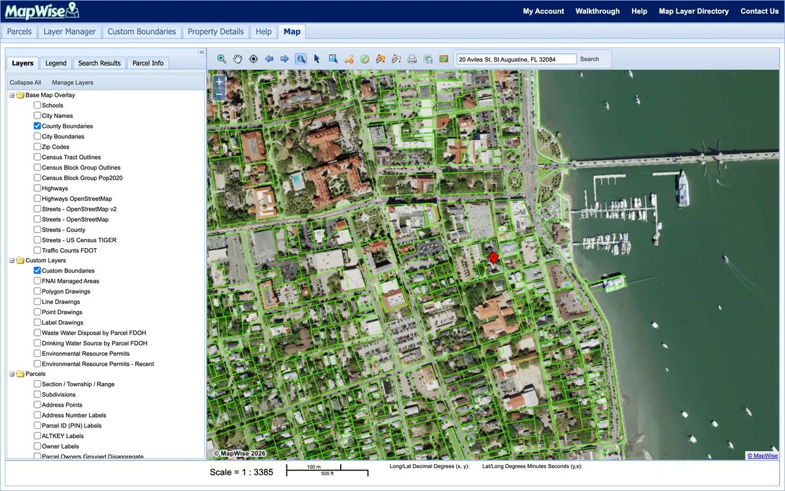
Task: Uncheck the County Boundaries layer
Action: [x=37, y=126]
